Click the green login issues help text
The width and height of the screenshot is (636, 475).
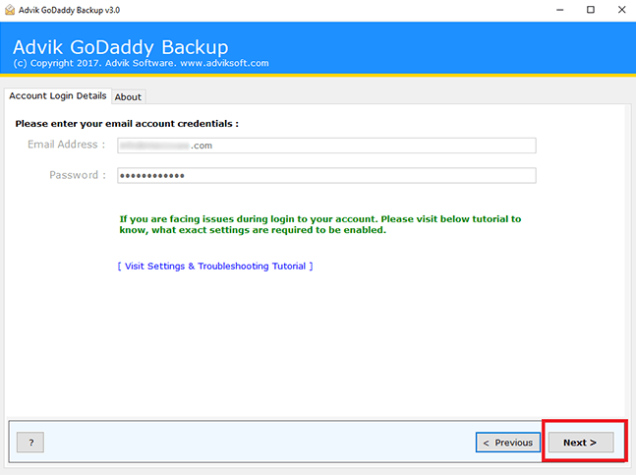(x=320, y=224)
